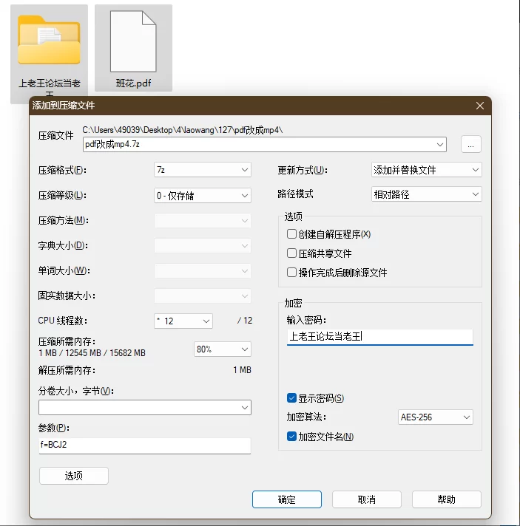
Task: Select the 班花.pdf file icon
Action: [x=133, y=41]
